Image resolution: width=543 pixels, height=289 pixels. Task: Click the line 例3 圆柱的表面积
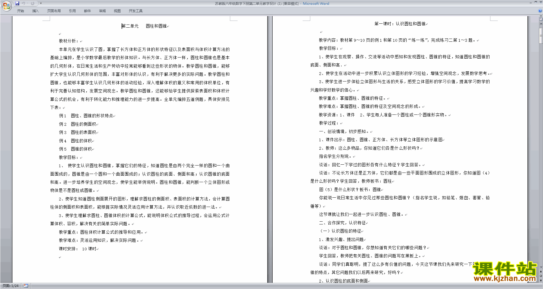point(78,133)
